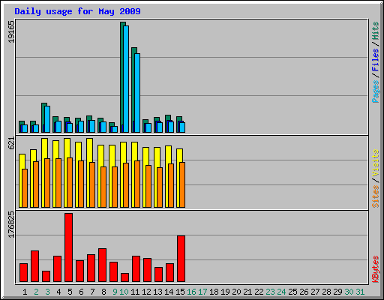Click the red KBytes bar for day 15

[x=181, y=259]
